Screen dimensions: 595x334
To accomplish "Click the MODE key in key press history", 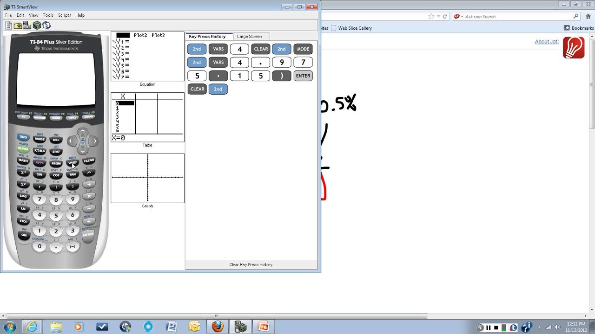I will pyautogui.click(x=303, y=49).
